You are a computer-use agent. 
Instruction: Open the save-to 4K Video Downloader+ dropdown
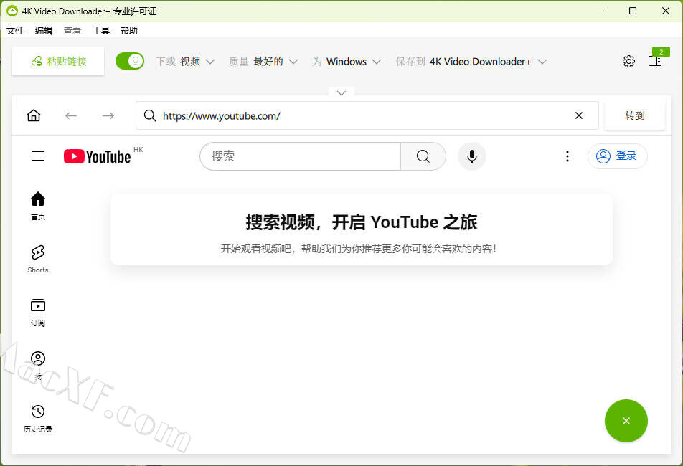471,62
